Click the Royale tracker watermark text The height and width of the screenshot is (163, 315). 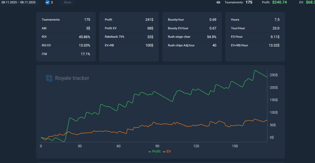pyautogui.click(x=72, y=78)
